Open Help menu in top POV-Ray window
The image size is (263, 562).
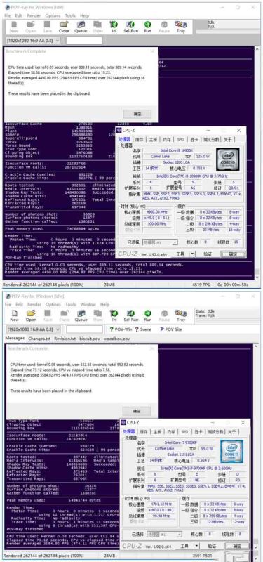84,15
